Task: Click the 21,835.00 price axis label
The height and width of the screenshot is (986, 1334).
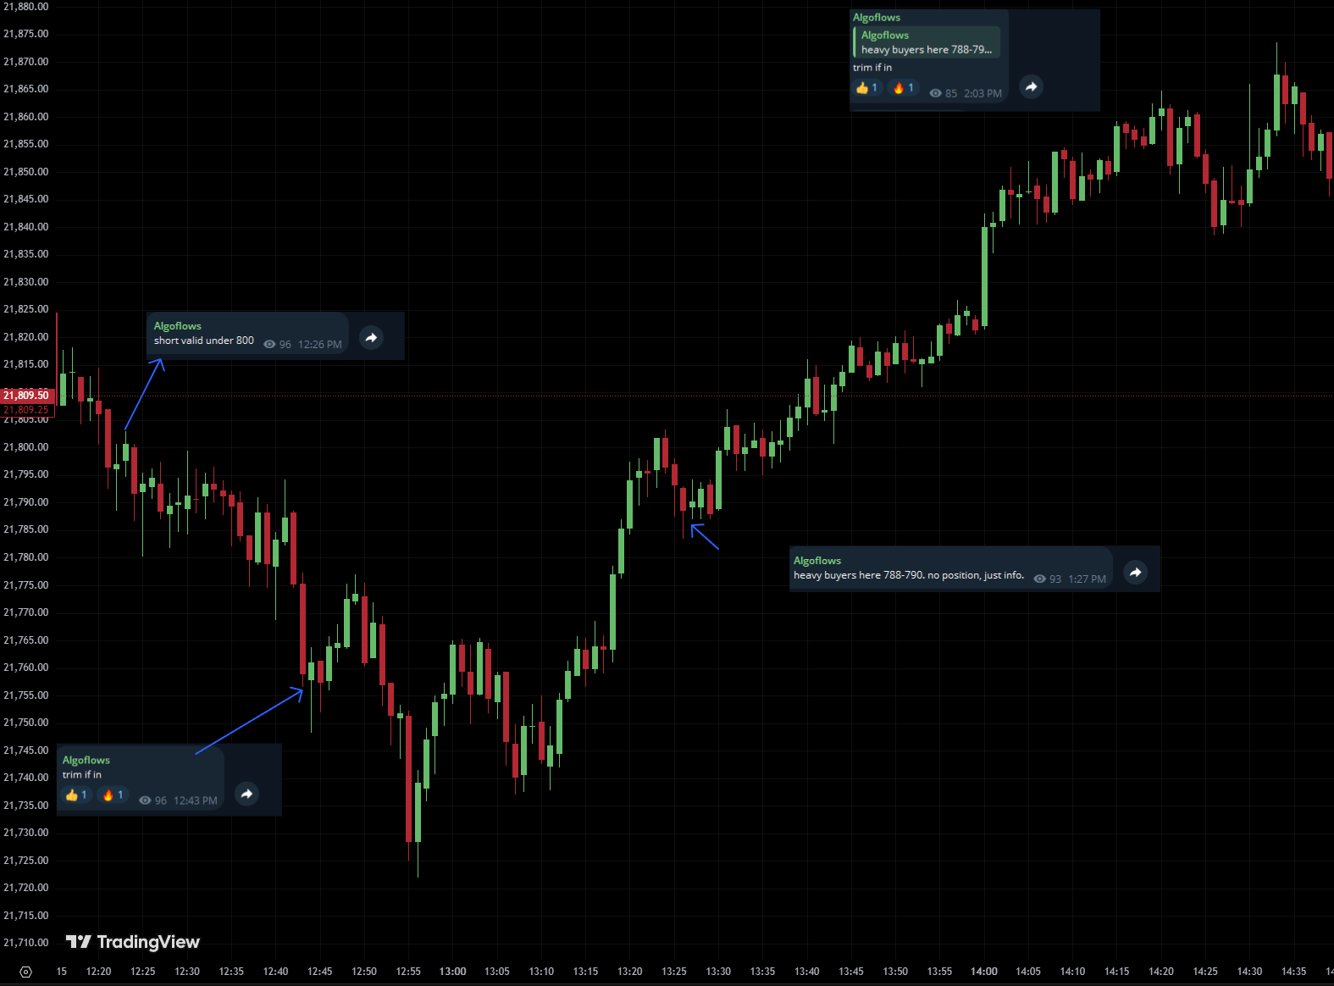Action: coord(26,254)
